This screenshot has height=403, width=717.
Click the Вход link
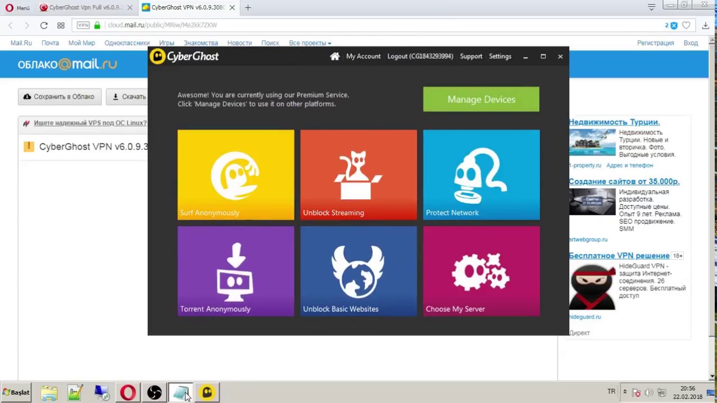pyautogui.click(x=691, y=43)
